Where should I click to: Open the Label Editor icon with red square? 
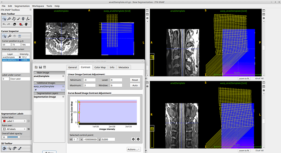click(21, 24)
